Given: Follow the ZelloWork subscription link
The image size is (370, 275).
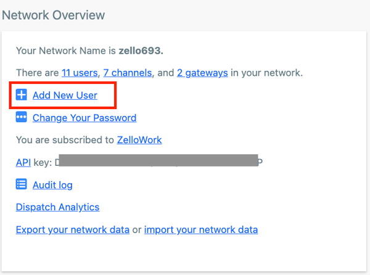Looking at the screenshot, I should 139,140.
